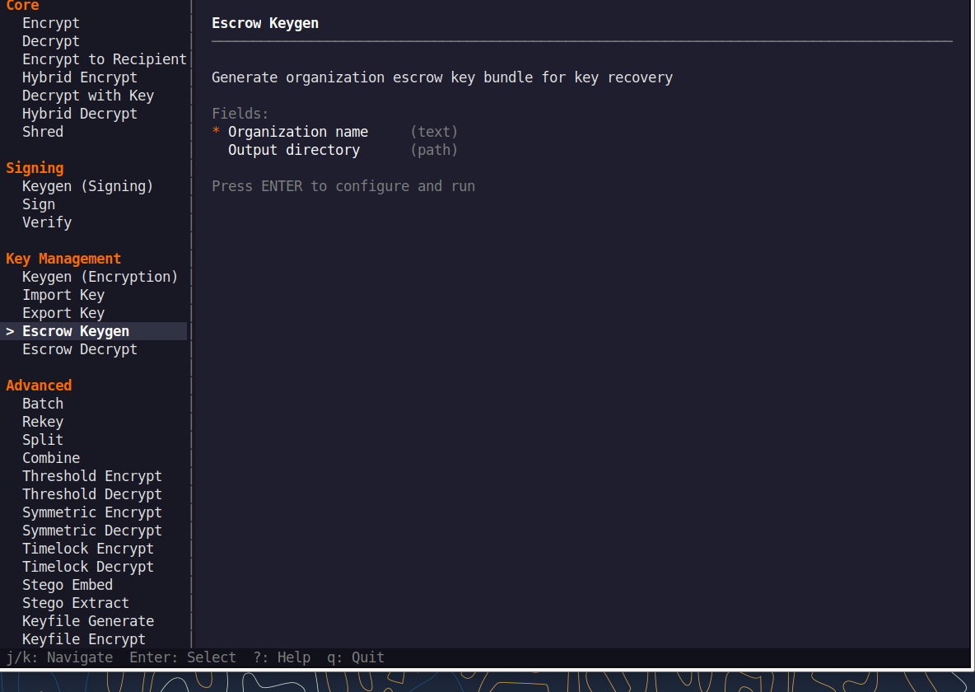Viewport: 975px width, 692px height.
Task: Click 'Enter: Select' in status bar
Action: pyautogui.click(x=183, y=657)
